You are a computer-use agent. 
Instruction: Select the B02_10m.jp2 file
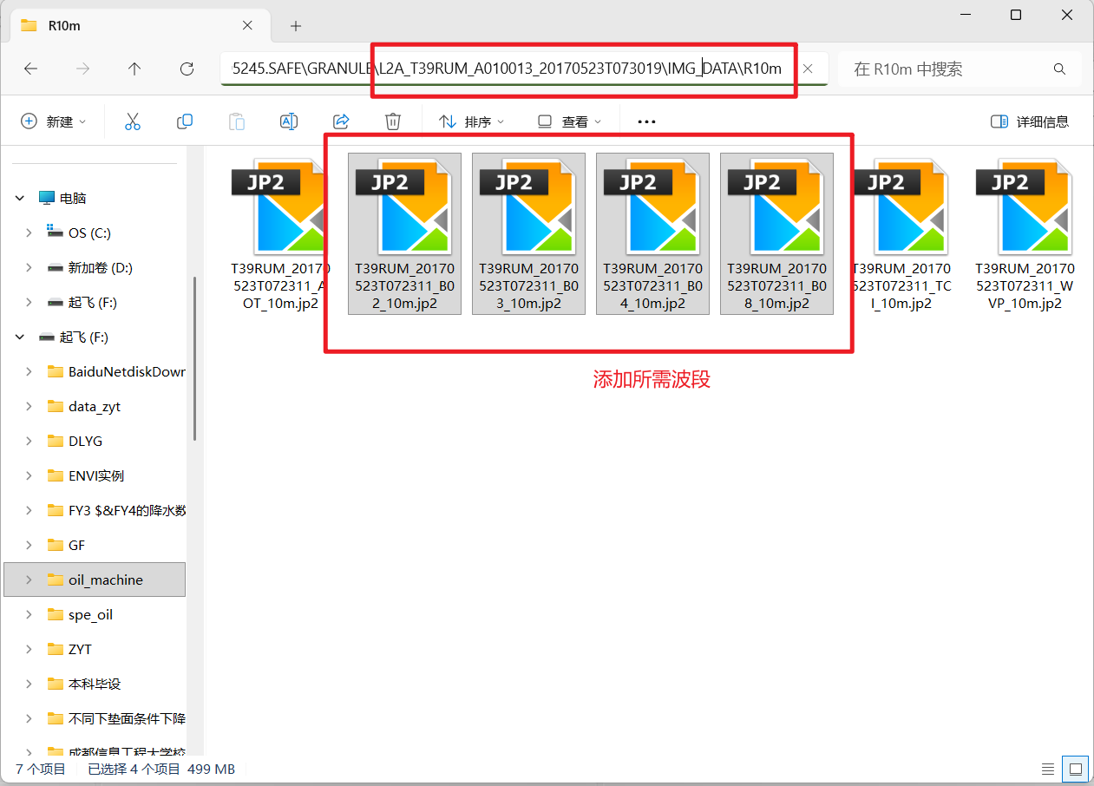pos(404,233)
